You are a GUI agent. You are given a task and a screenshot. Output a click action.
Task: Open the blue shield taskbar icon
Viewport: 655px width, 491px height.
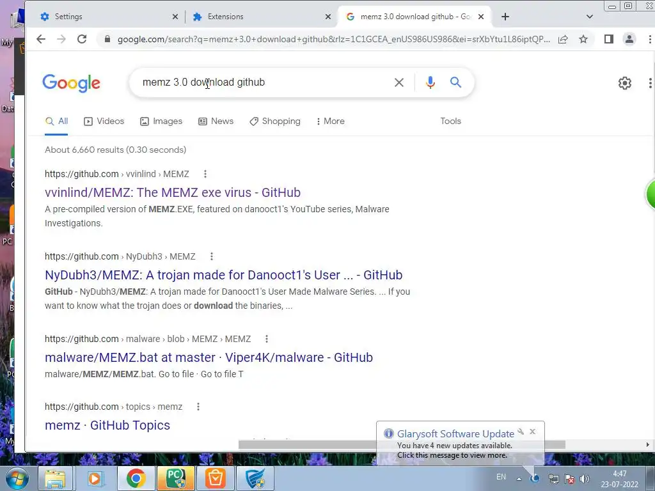point(255,478)
